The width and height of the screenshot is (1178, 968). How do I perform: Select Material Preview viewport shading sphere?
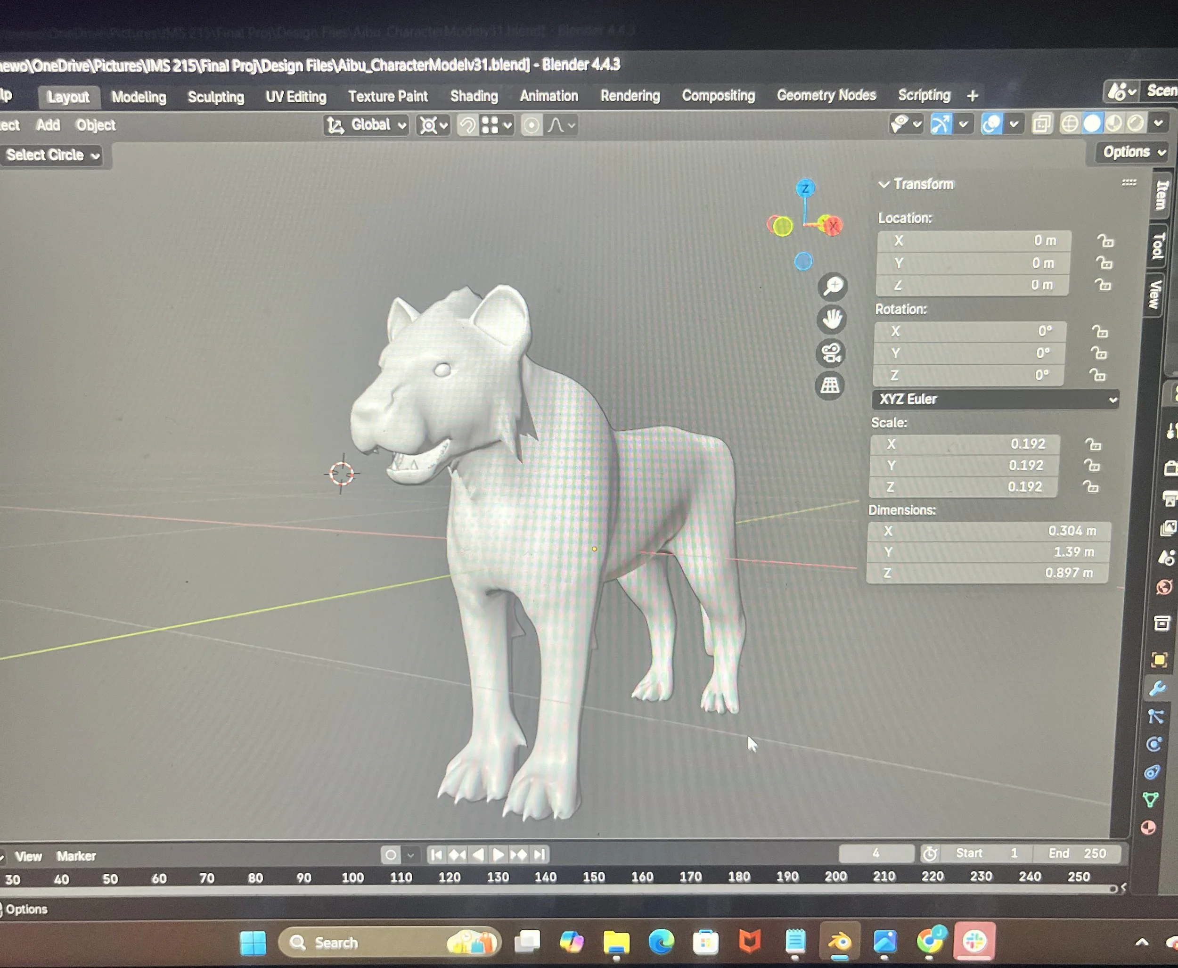1114,123
